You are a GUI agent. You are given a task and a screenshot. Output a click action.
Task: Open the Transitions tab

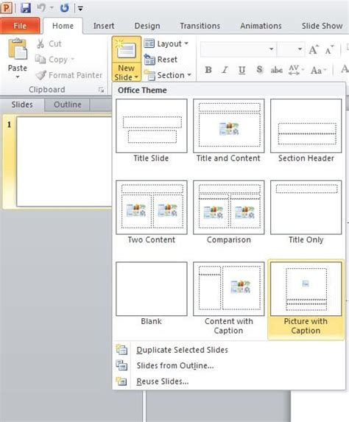coord(200,26)
